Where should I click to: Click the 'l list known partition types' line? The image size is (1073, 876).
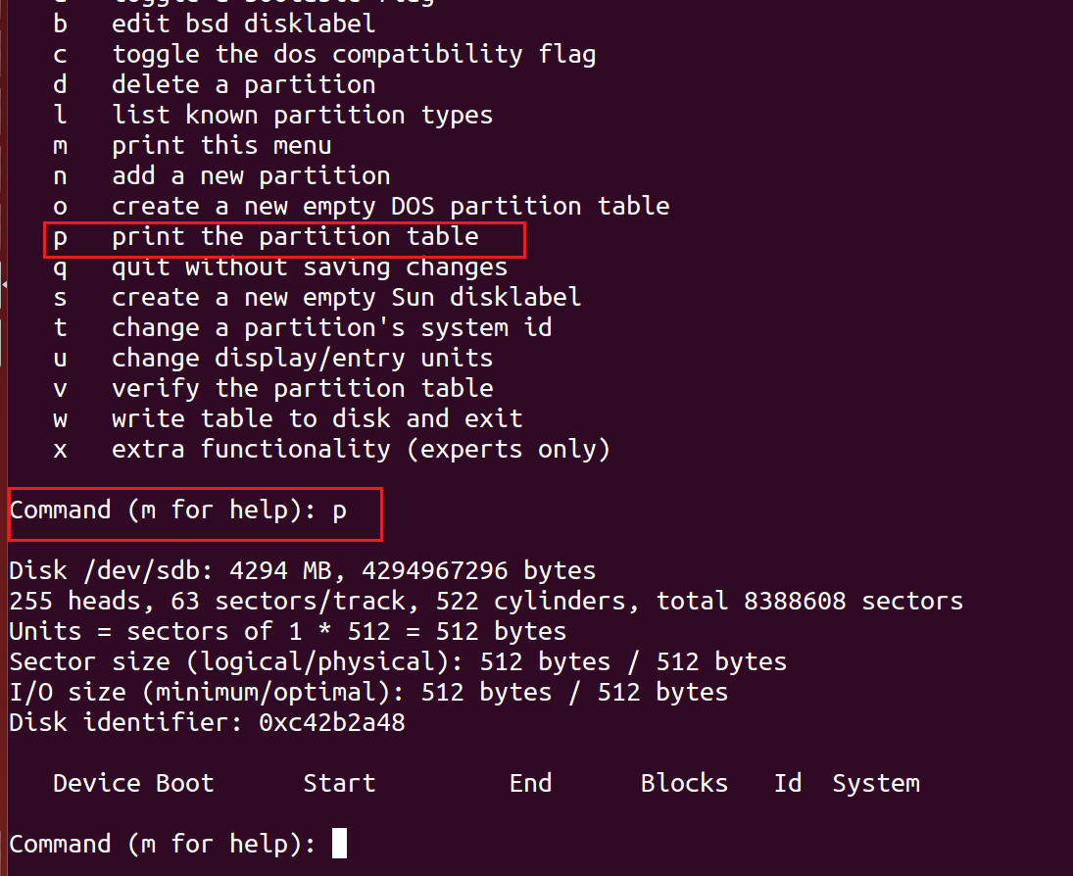coord(273,116)
